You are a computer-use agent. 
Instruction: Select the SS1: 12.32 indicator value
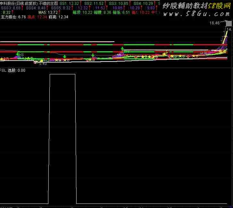pyautogui.click(x=69, y=3)
